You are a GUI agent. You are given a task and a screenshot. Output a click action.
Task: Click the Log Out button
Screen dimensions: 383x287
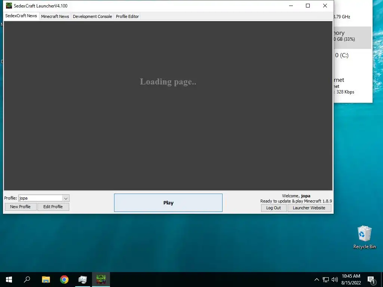(x=273, y=208)
